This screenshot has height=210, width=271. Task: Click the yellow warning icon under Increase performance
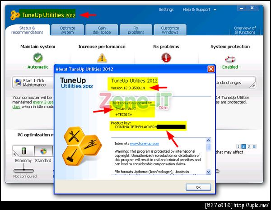102,58
